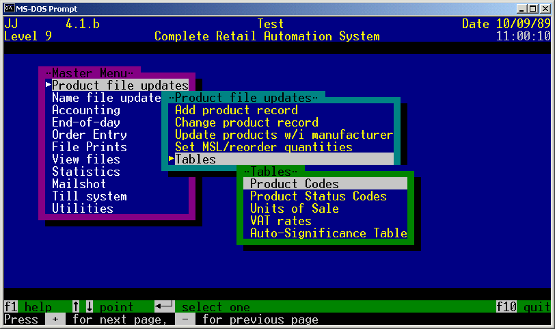Open Order Entry from Master Menu

coord(89,135)
